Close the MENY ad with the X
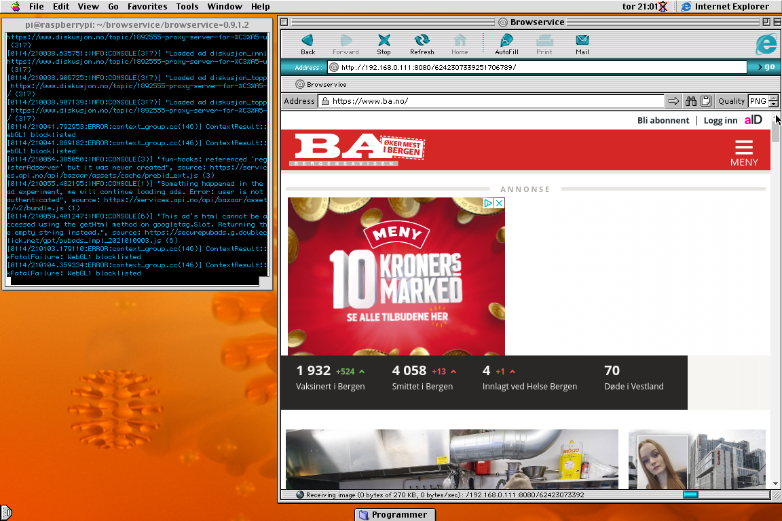Image resolution: width=782 pixels, height=521 pixels. click(x=499, y=203)
